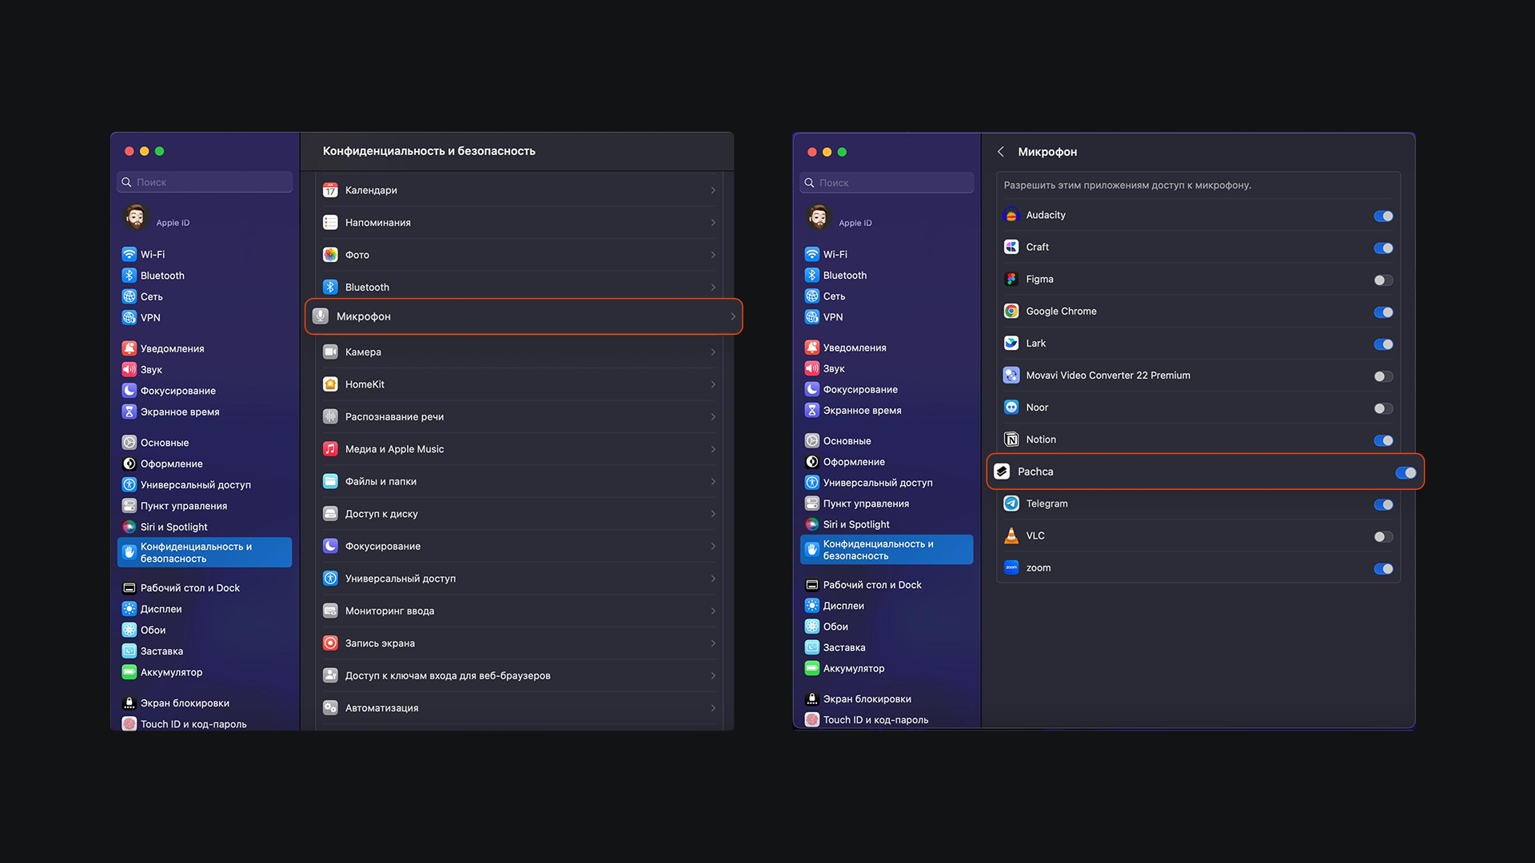Click the Audacity app icon
This screenshot has height=863, width=1535.
point(1011,216)
